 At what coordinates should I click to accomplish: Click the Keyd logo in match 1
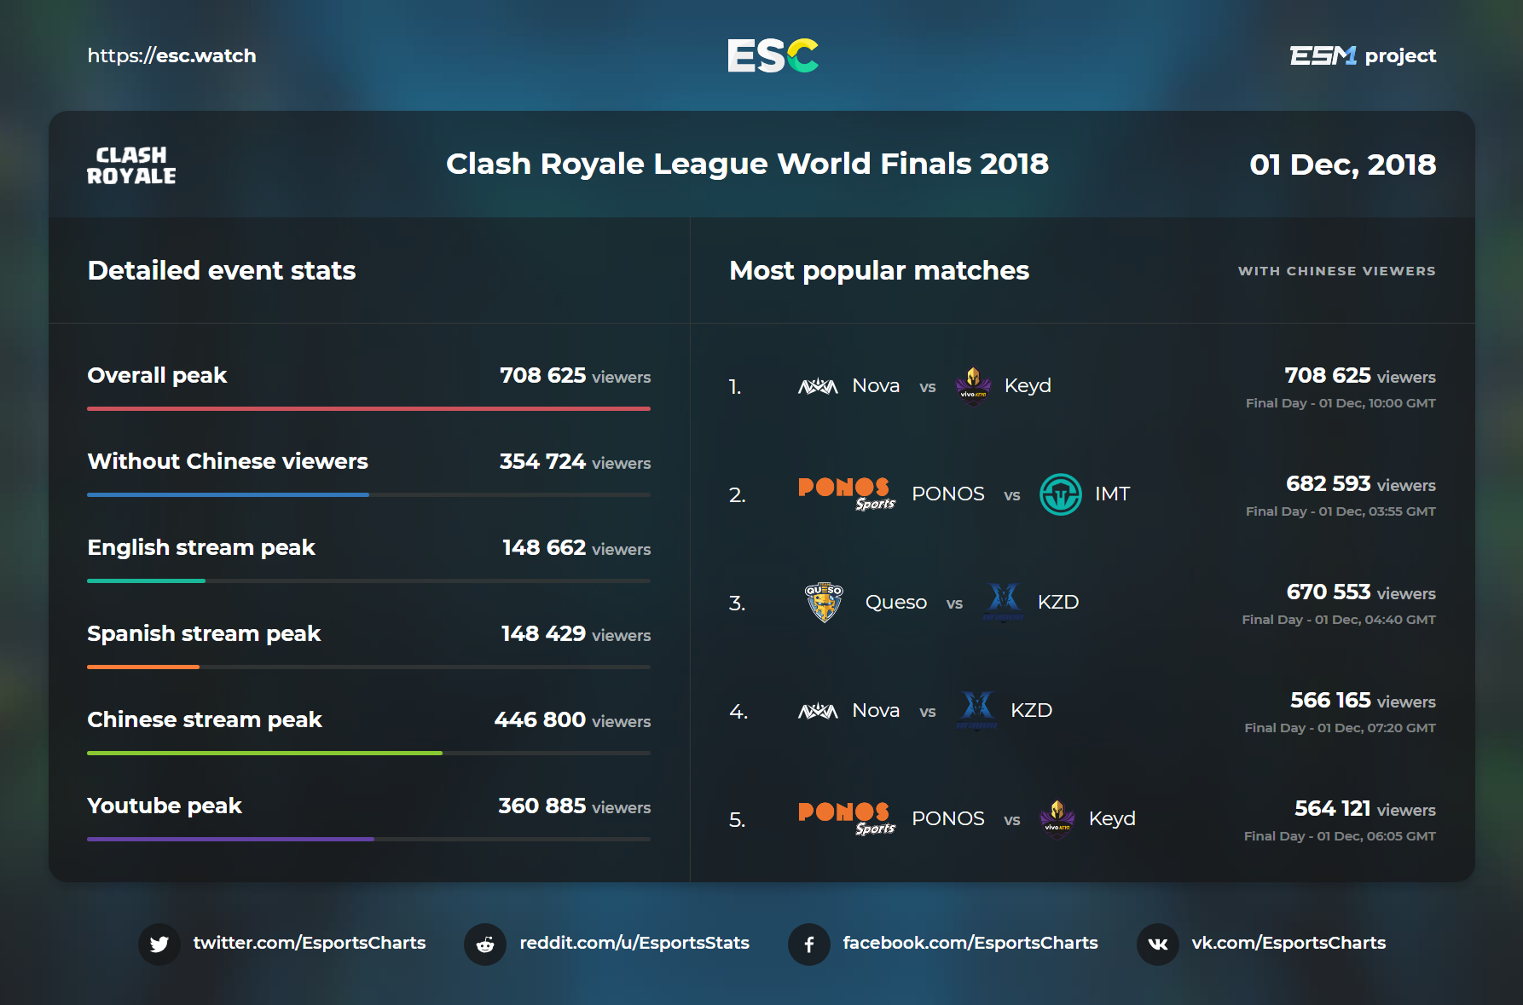(973, 386)
